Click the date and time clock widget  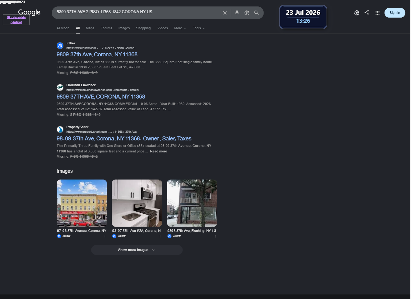pos(303,17)
